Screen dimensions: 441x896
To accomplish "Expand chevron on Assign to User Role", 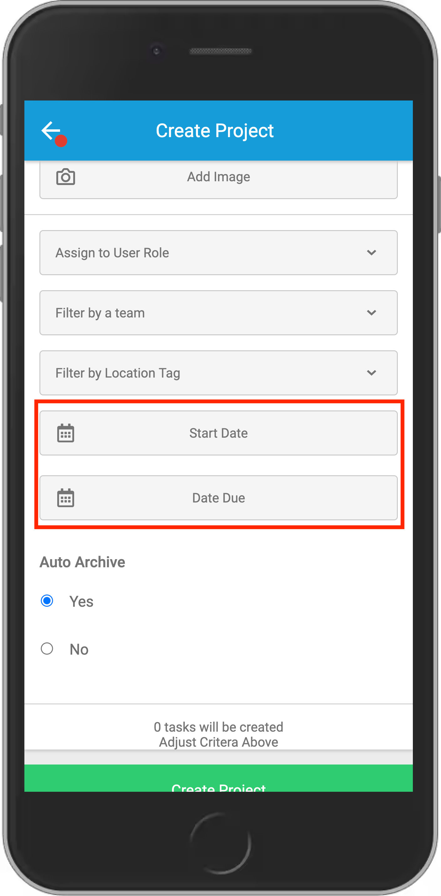I will (x=372, y=253).
